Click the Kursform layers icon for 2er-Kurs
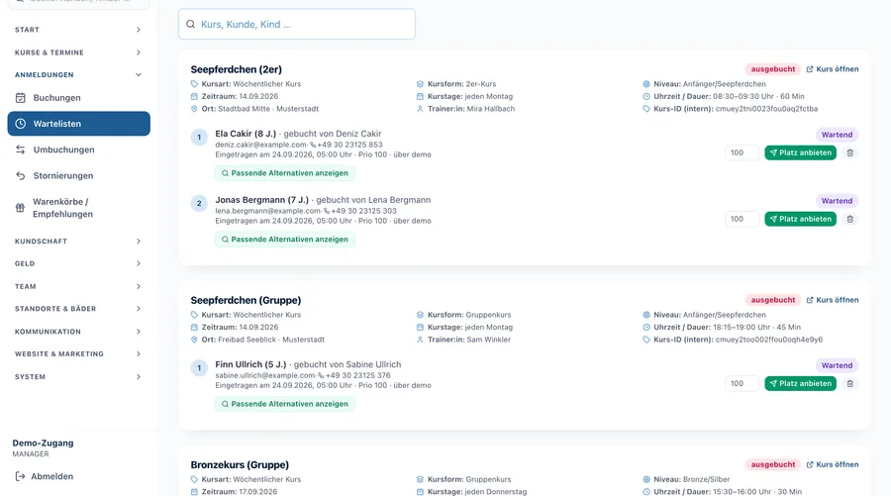This screenshot has width=891, height=496. coord(420,84)
